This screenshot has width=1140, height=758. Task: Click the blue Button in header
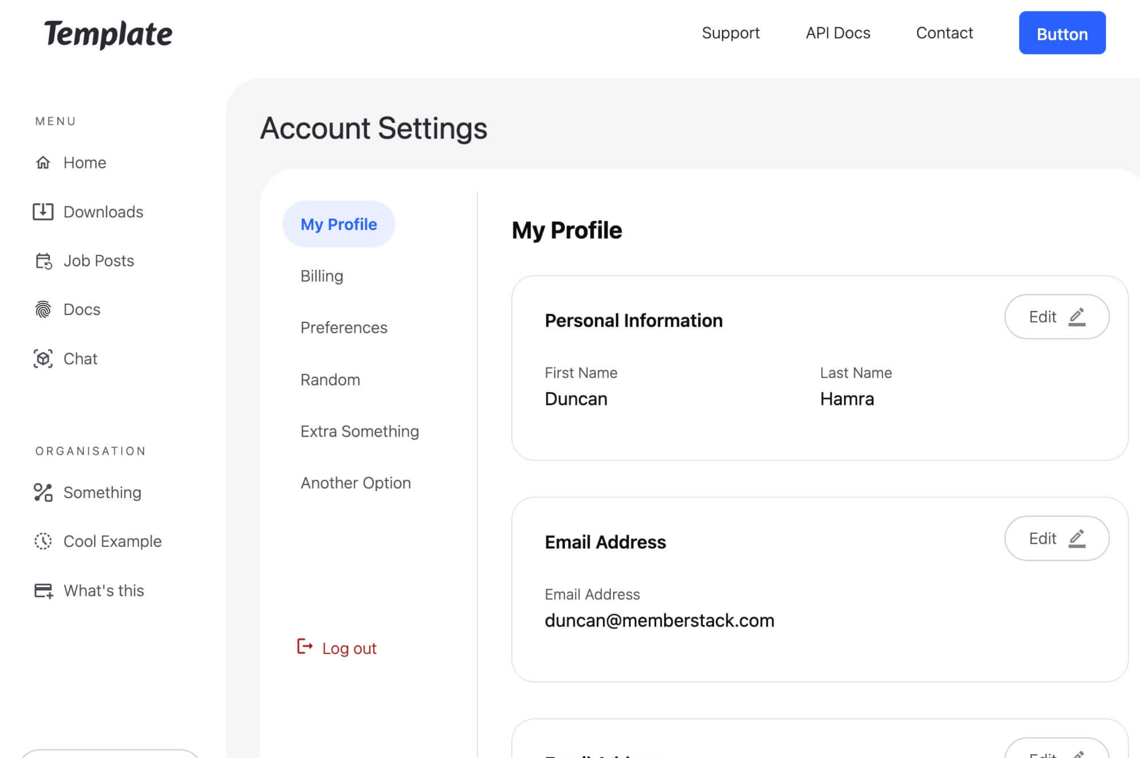[x=1062, y=33]
